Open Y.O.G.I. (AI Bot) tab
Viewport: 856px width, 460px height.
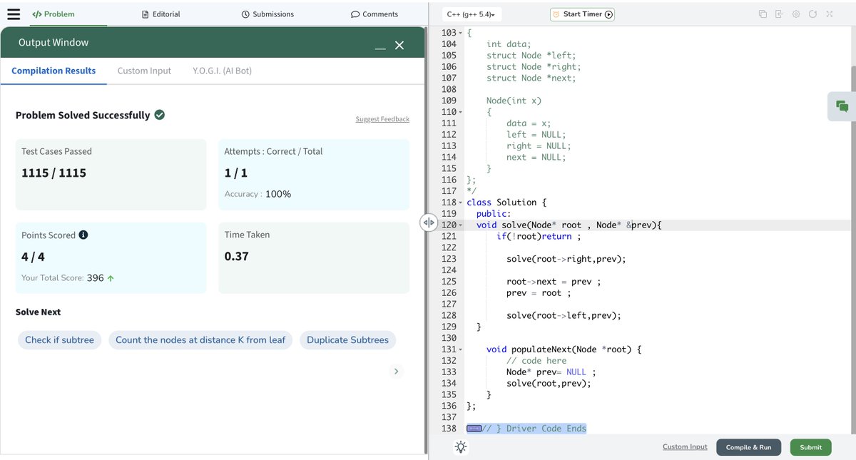point(222,71)
